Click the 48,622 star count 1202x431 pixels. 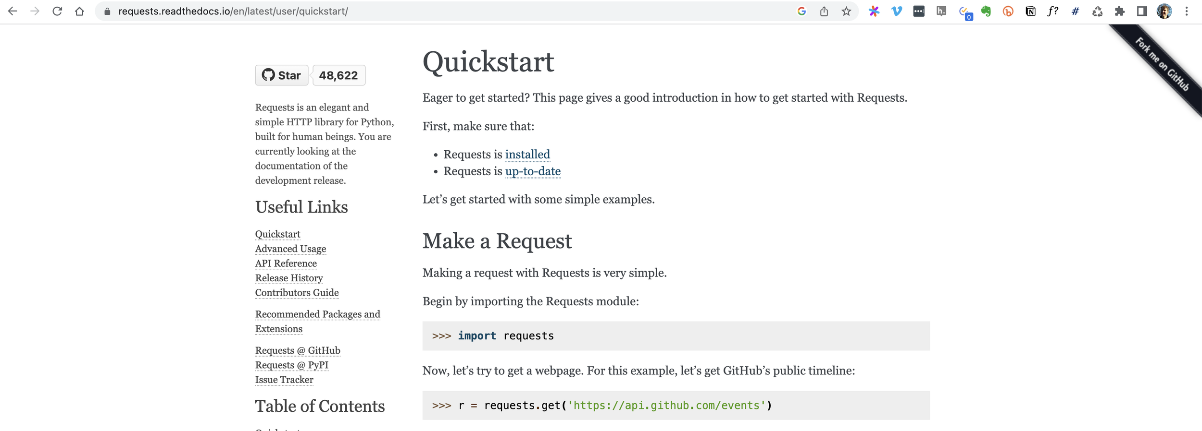[x=338, y=75]
